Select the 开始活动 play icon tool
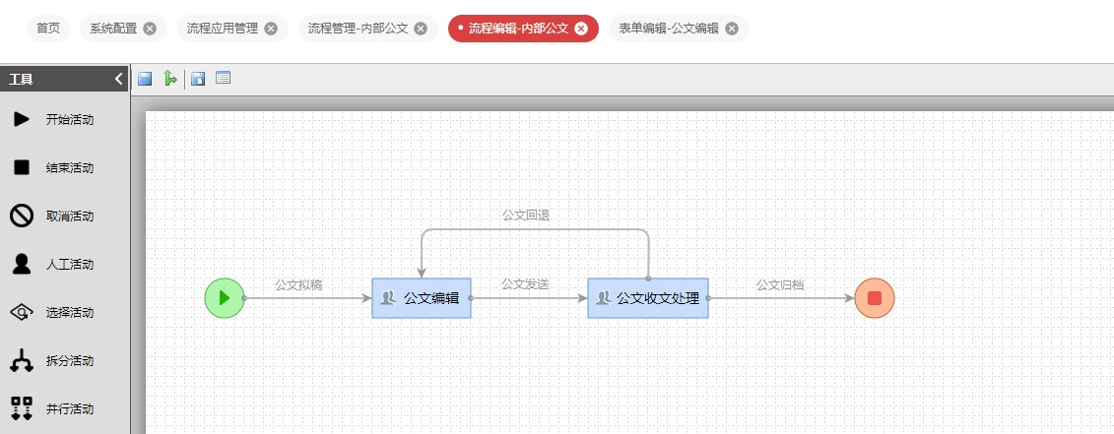 [x=22, y=119]
